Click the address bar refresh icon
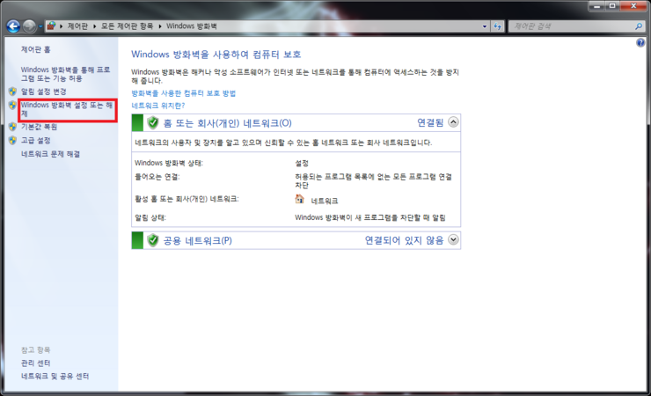 (x=497, y=26)
